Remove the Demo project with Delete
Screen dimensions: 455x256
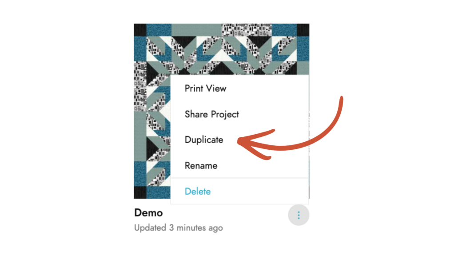(198, 192)
